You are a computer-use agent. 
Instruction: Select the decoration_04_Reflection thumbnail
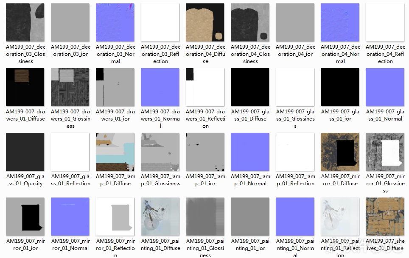coord(385,22)
